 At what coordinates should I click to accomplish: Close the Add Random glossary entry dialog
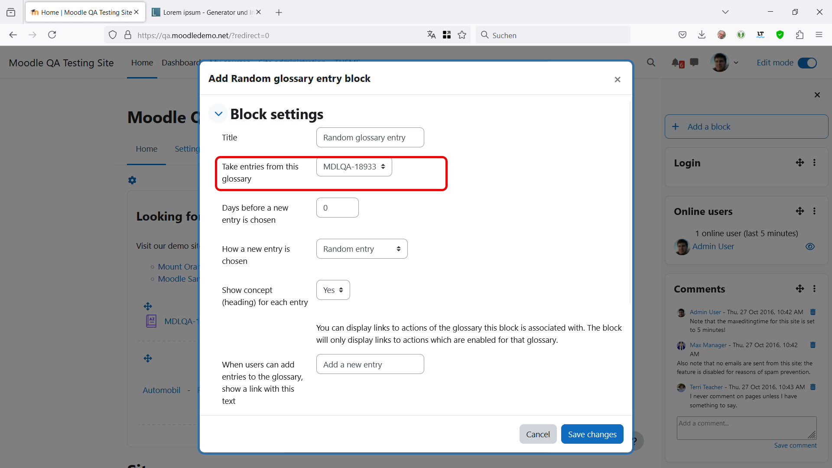point(617,79)
